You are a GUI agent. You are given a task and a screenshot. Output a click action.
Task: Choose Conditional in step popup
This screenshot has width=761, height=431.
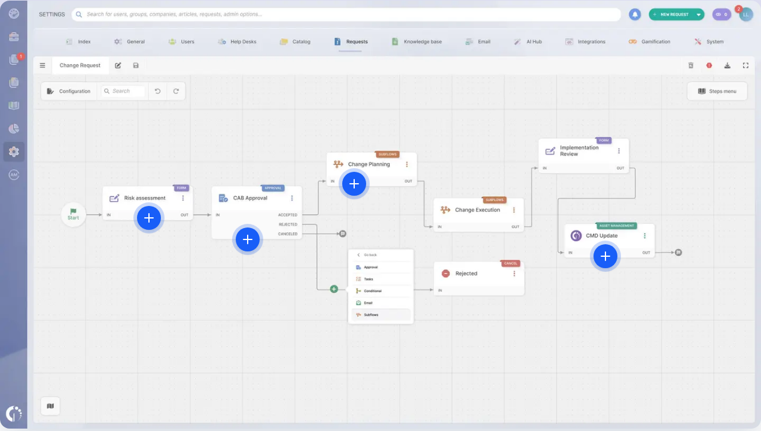(x=381, y=291)
